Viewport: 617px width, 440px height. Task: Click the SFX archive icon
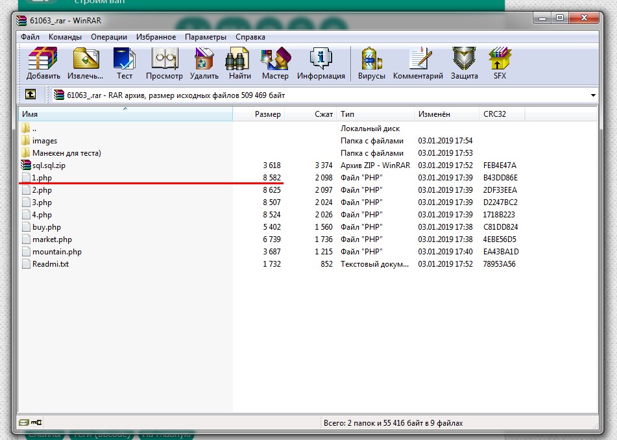click(x=500, y=64)
